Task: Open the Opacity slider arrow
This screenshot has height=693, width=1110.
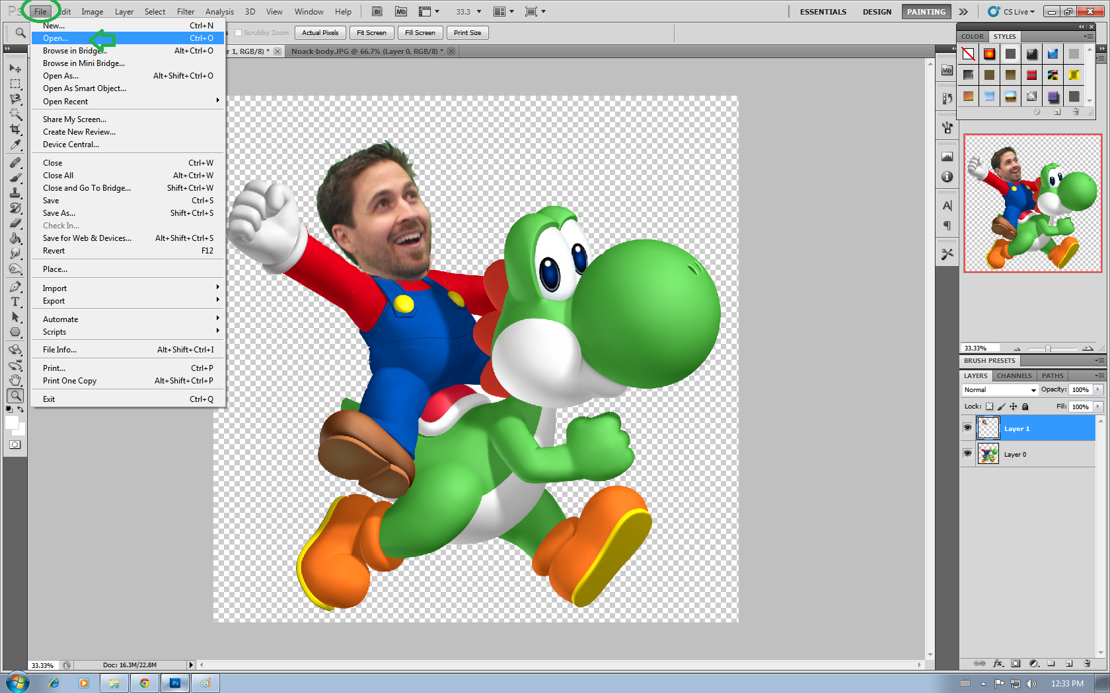Action: click(1097, 389)
